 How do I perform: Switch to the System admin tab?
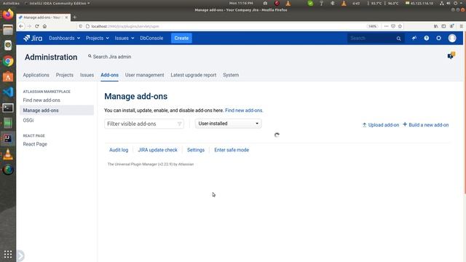[231, 75]
